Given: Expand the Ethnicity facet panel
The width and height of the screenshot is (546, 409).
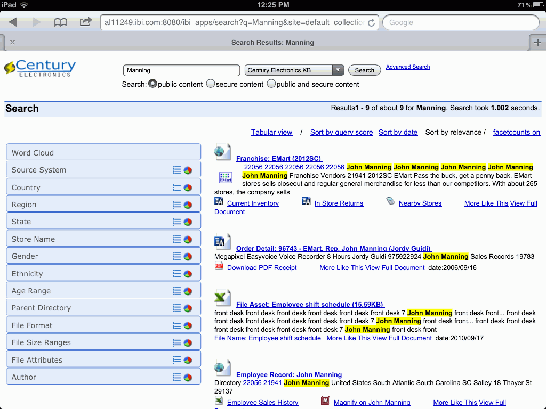Looking at the screenshot, I should [x=103, y=274].
